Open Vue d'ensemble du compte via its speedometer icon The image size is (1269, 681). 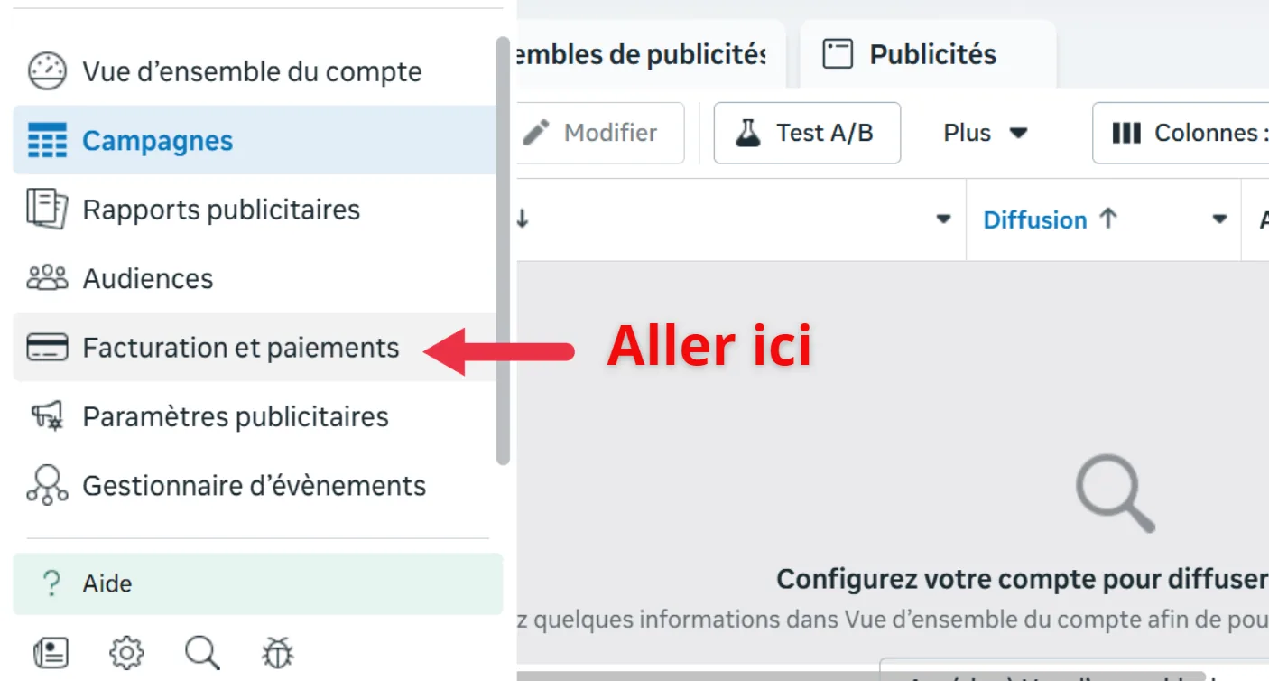click(x=47, y=70)
